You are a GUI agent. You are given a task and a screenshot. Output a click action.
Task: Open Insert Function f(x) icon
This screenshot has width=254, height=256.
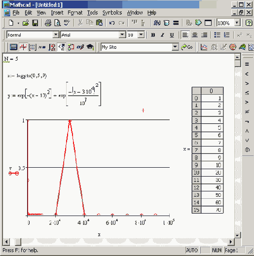[x=157, y=23]
